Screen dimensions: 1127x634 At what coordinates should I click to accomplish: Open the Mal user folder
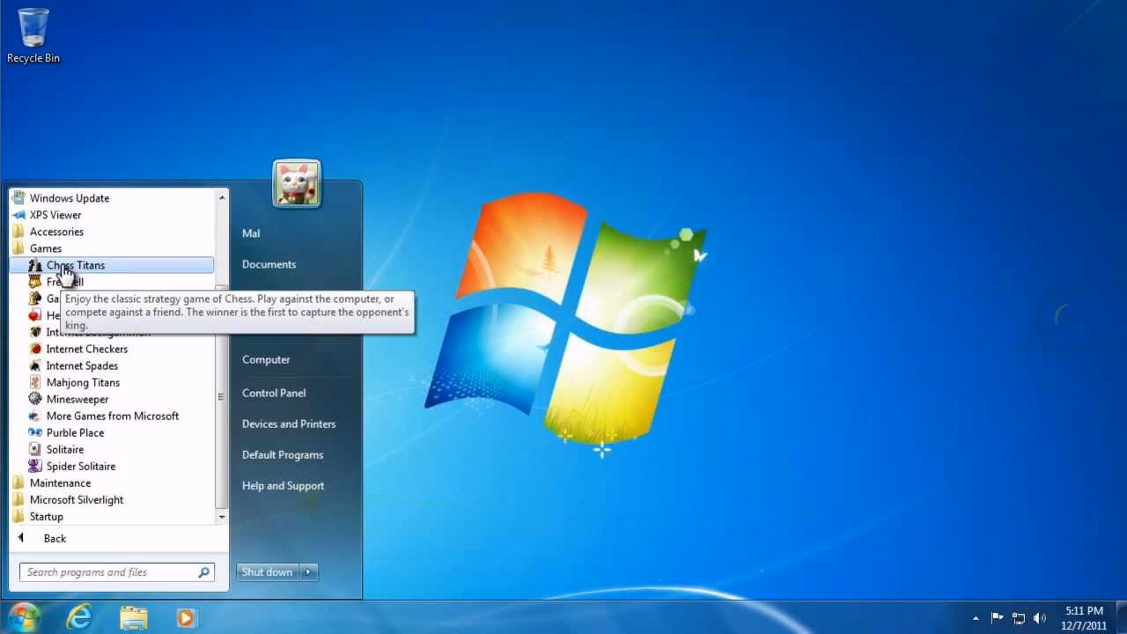(x=251, y=233)
